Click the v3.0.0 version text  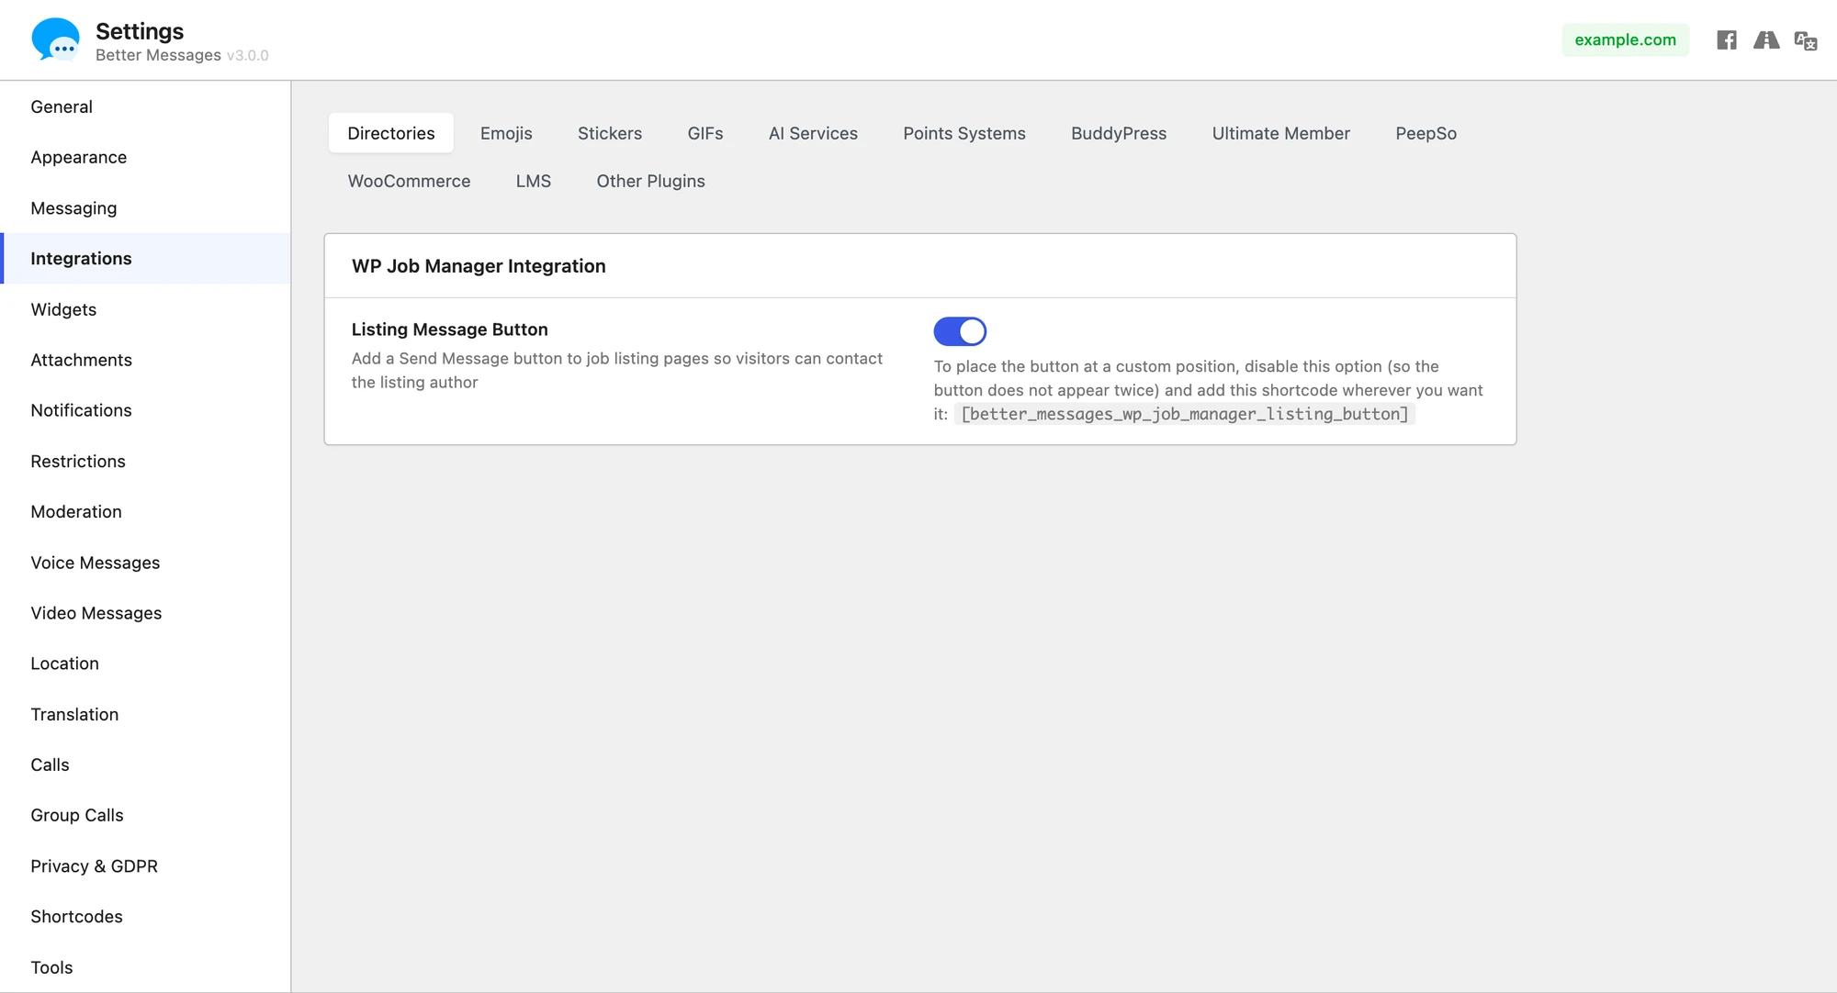point(248,55)
